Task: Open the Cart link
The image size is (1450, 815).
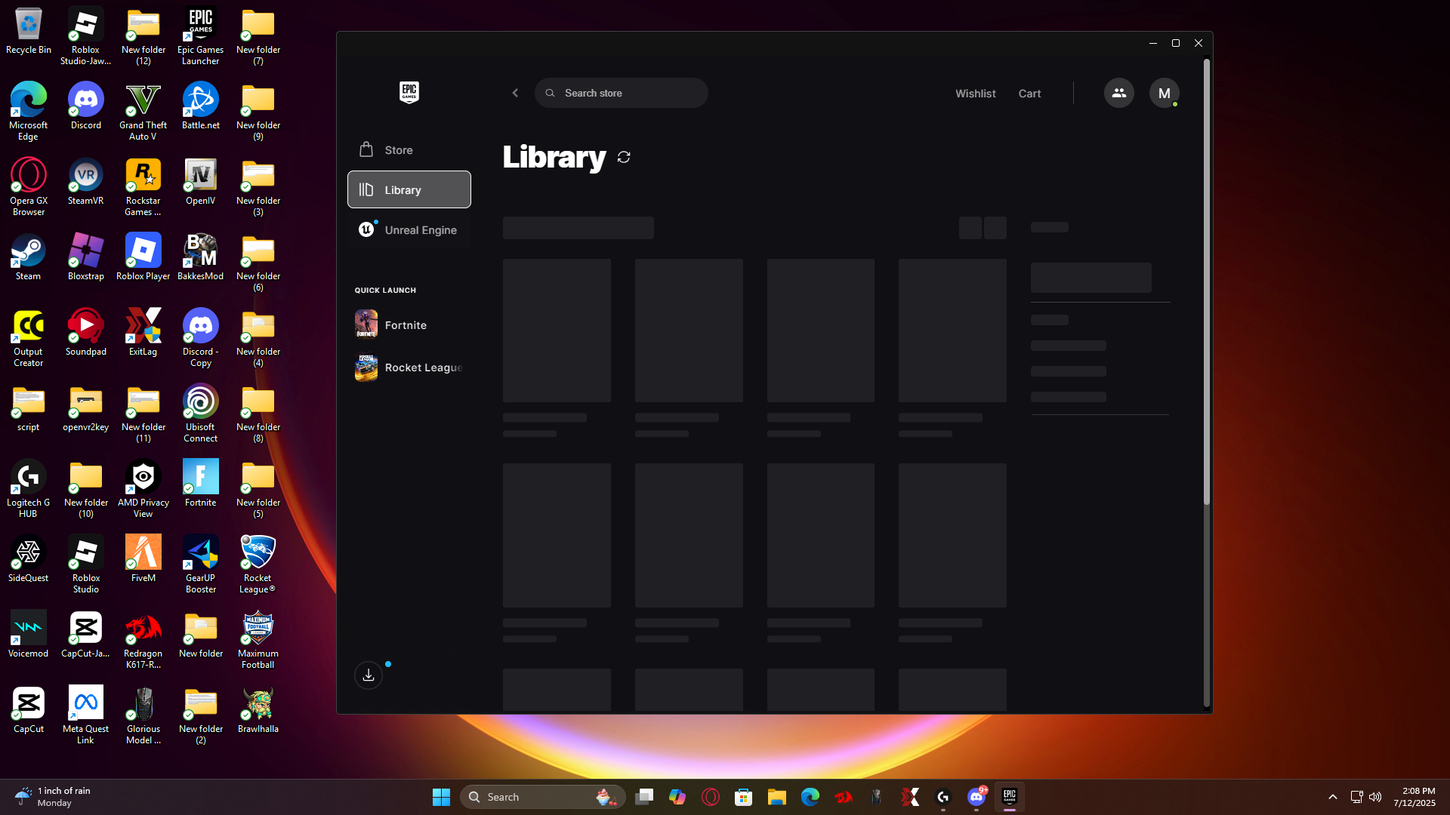Action: (1029, 94)
